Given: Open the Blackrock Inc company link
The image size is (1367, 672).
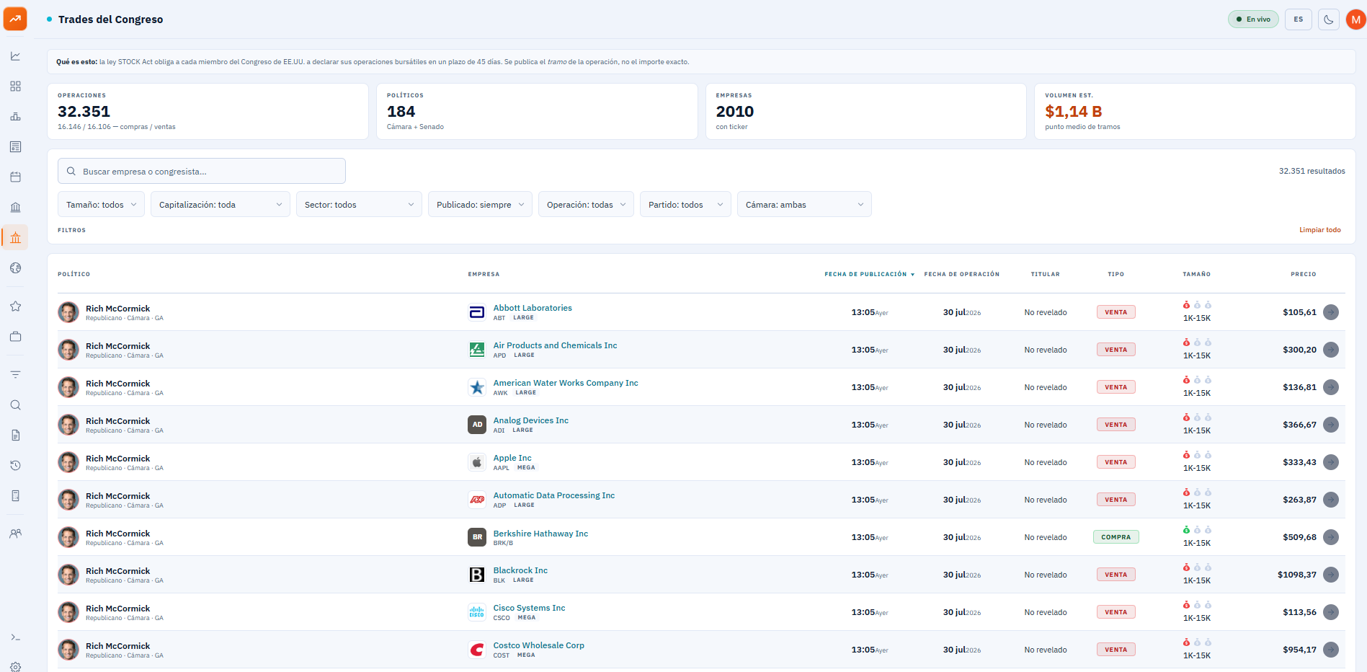Looking at the screenshot, I should click(x=520, y=570).
